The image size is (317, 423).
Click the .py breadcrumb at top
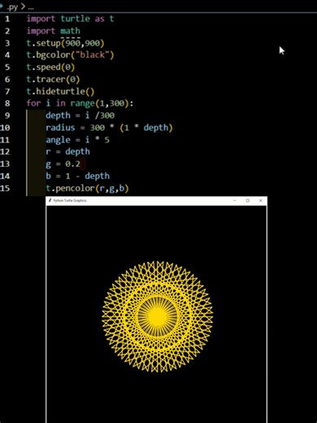[x=12, y=7]
